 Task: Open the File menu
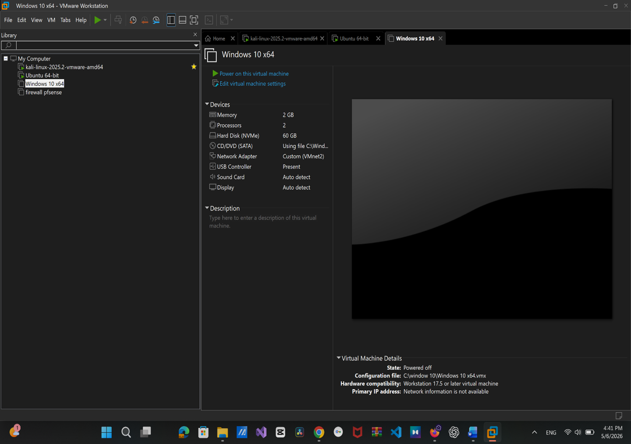coord(8,20)
